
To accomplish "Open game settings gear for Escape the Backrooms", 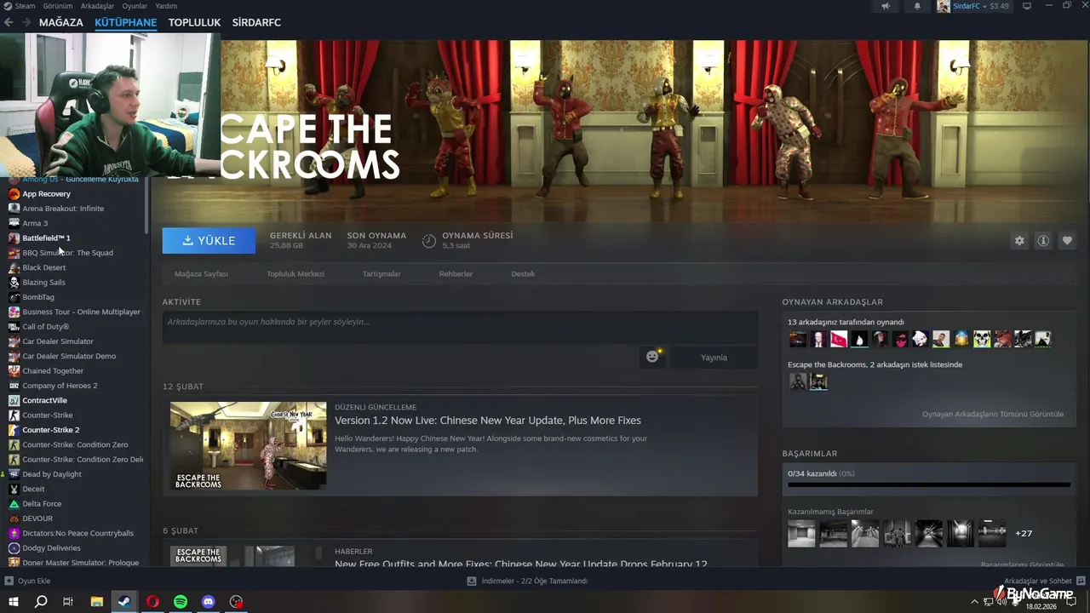I will pos(1019,241).
